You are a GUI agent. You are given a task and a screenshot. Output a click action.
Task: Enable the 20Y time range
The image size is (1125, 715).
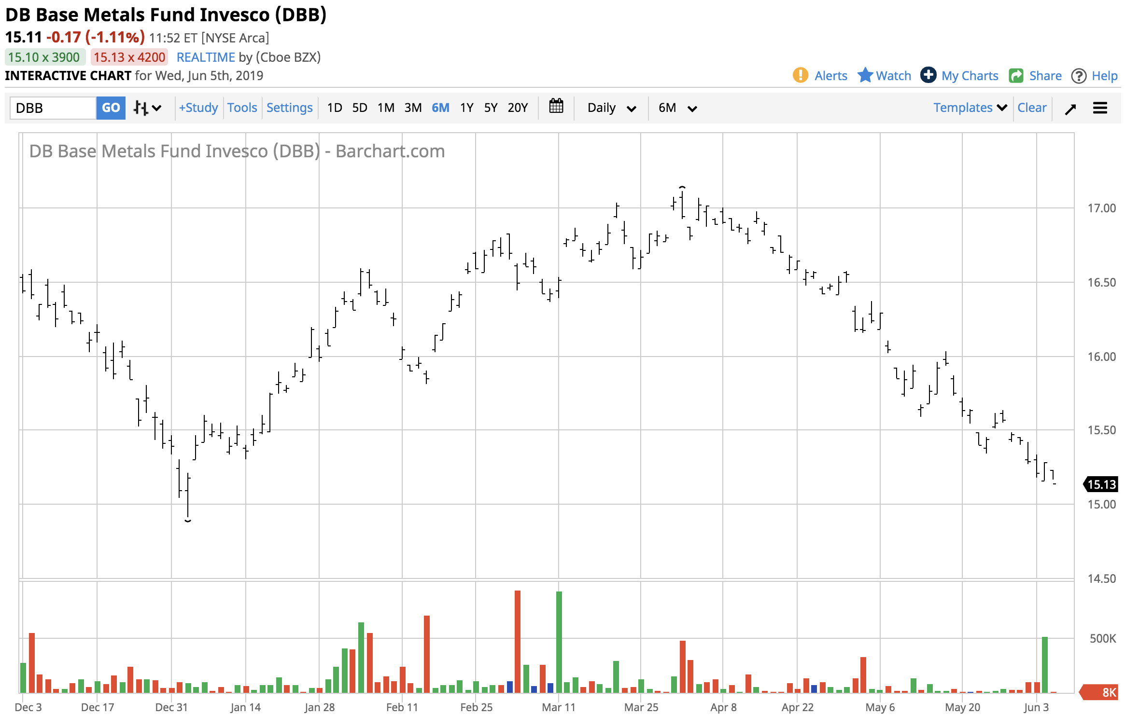pos(517,108)
